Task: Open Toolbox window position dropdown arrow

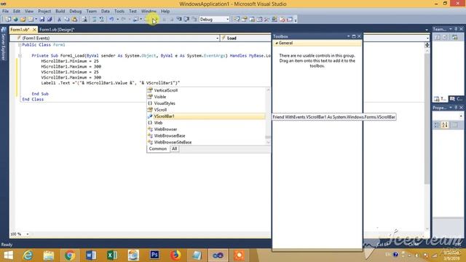Action: point(348,36)
